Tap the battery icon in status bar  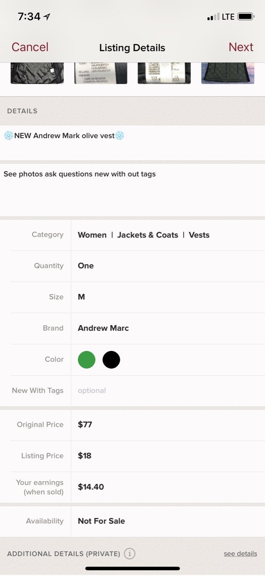point(246,17)
